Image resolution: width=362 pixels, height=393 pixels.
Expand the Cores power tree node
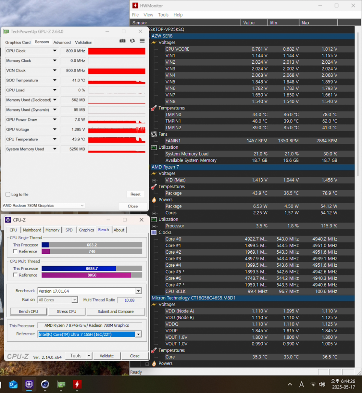coord(154,213)
